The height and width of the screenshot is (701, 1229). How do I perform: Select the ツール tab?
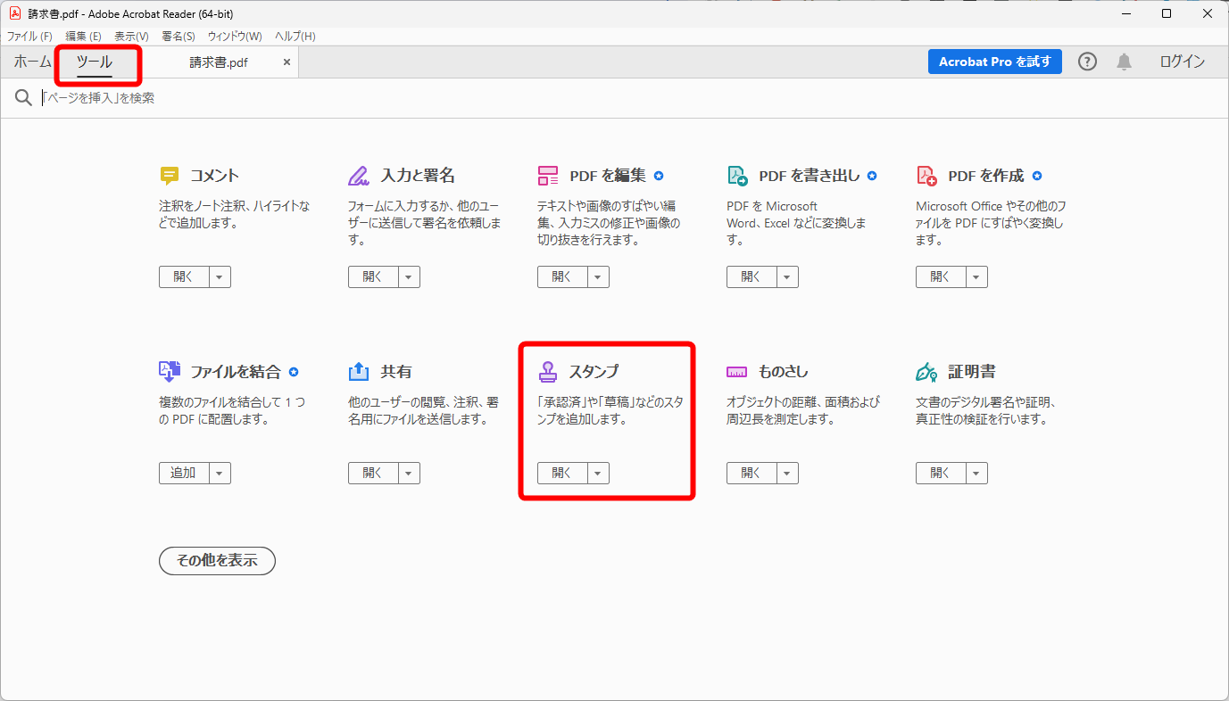point(95,62)
